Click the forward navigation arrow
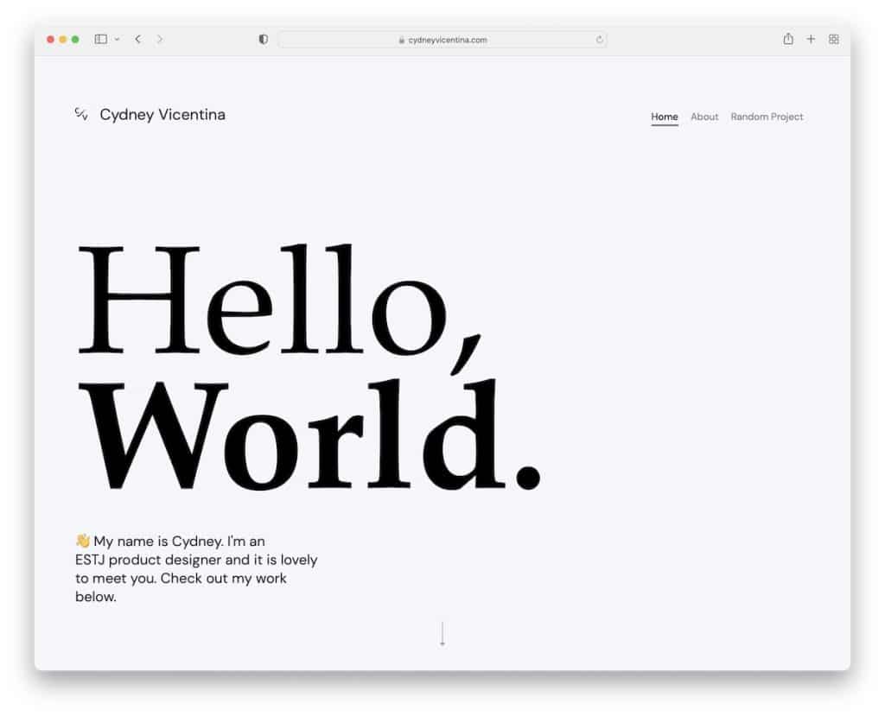Viewport: 885px width, 716px height. pos(160,39)
